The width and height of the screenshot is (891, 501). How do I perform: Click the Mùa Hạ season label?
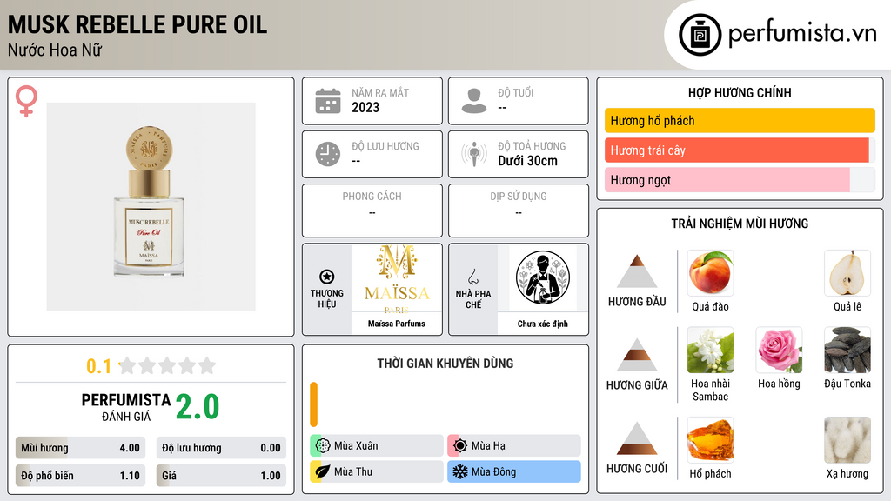click(x=488, y=446)
